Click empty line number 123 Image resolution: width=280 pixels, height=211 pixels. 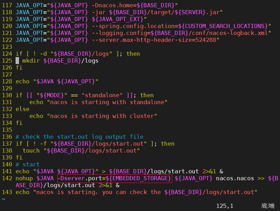point(7,47)
